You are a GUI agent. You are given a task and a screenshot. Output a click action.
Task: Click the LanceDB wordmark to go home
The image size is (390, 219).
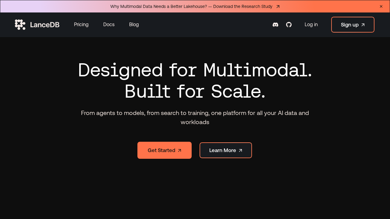[x=44, y=25]
